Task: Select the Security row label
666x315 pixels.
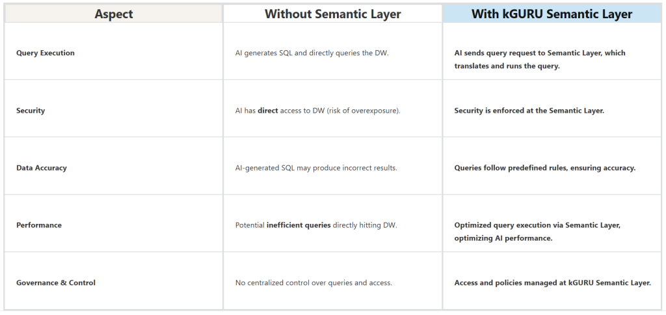Action: (x=31, y=111)
